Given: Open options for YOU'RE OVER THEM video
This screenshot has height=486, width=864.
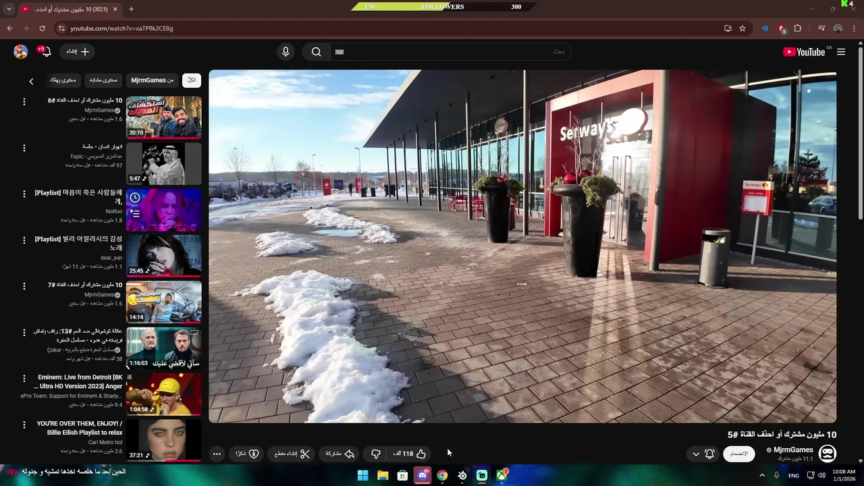Looking at the screenshot, I should tap(24, 425).
